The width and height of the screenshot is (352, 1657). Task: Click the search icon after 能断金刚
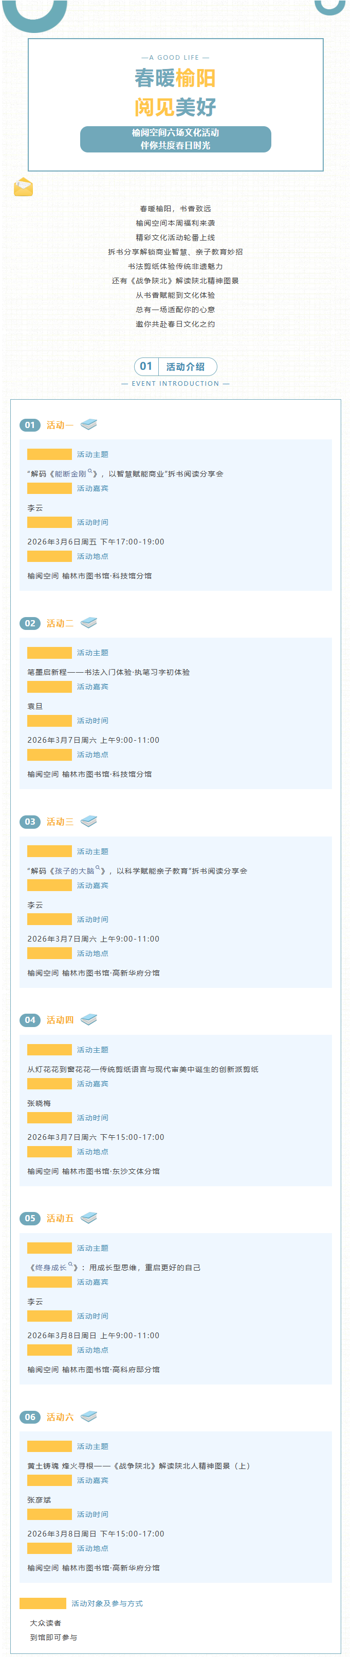point(90,471)
